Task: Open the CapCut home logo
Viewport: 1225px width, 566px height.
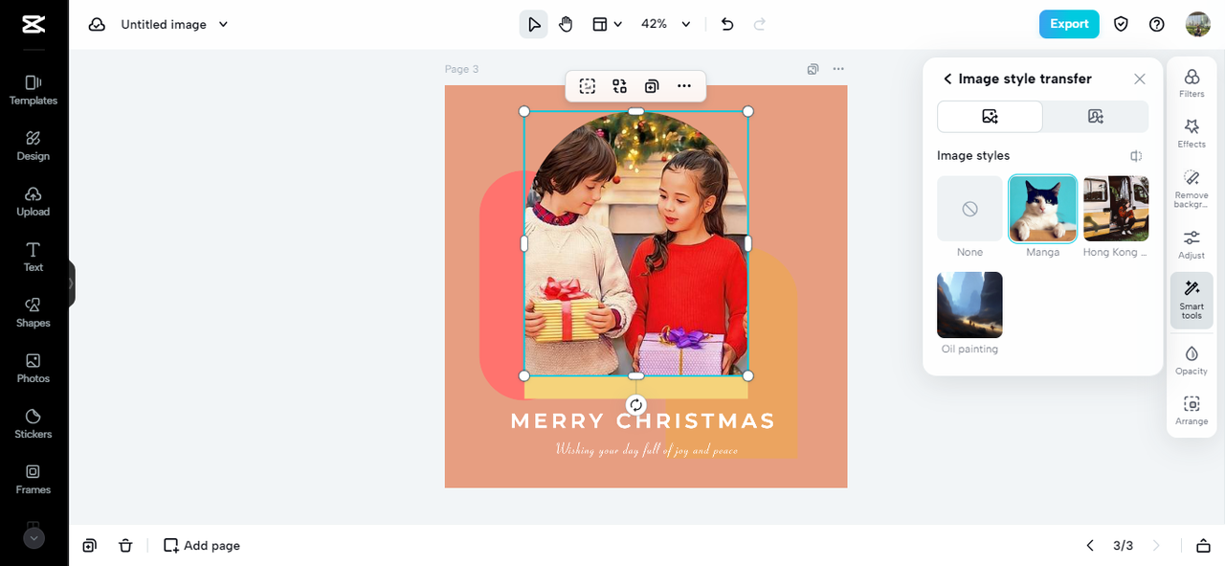Action: pos(33,25)
